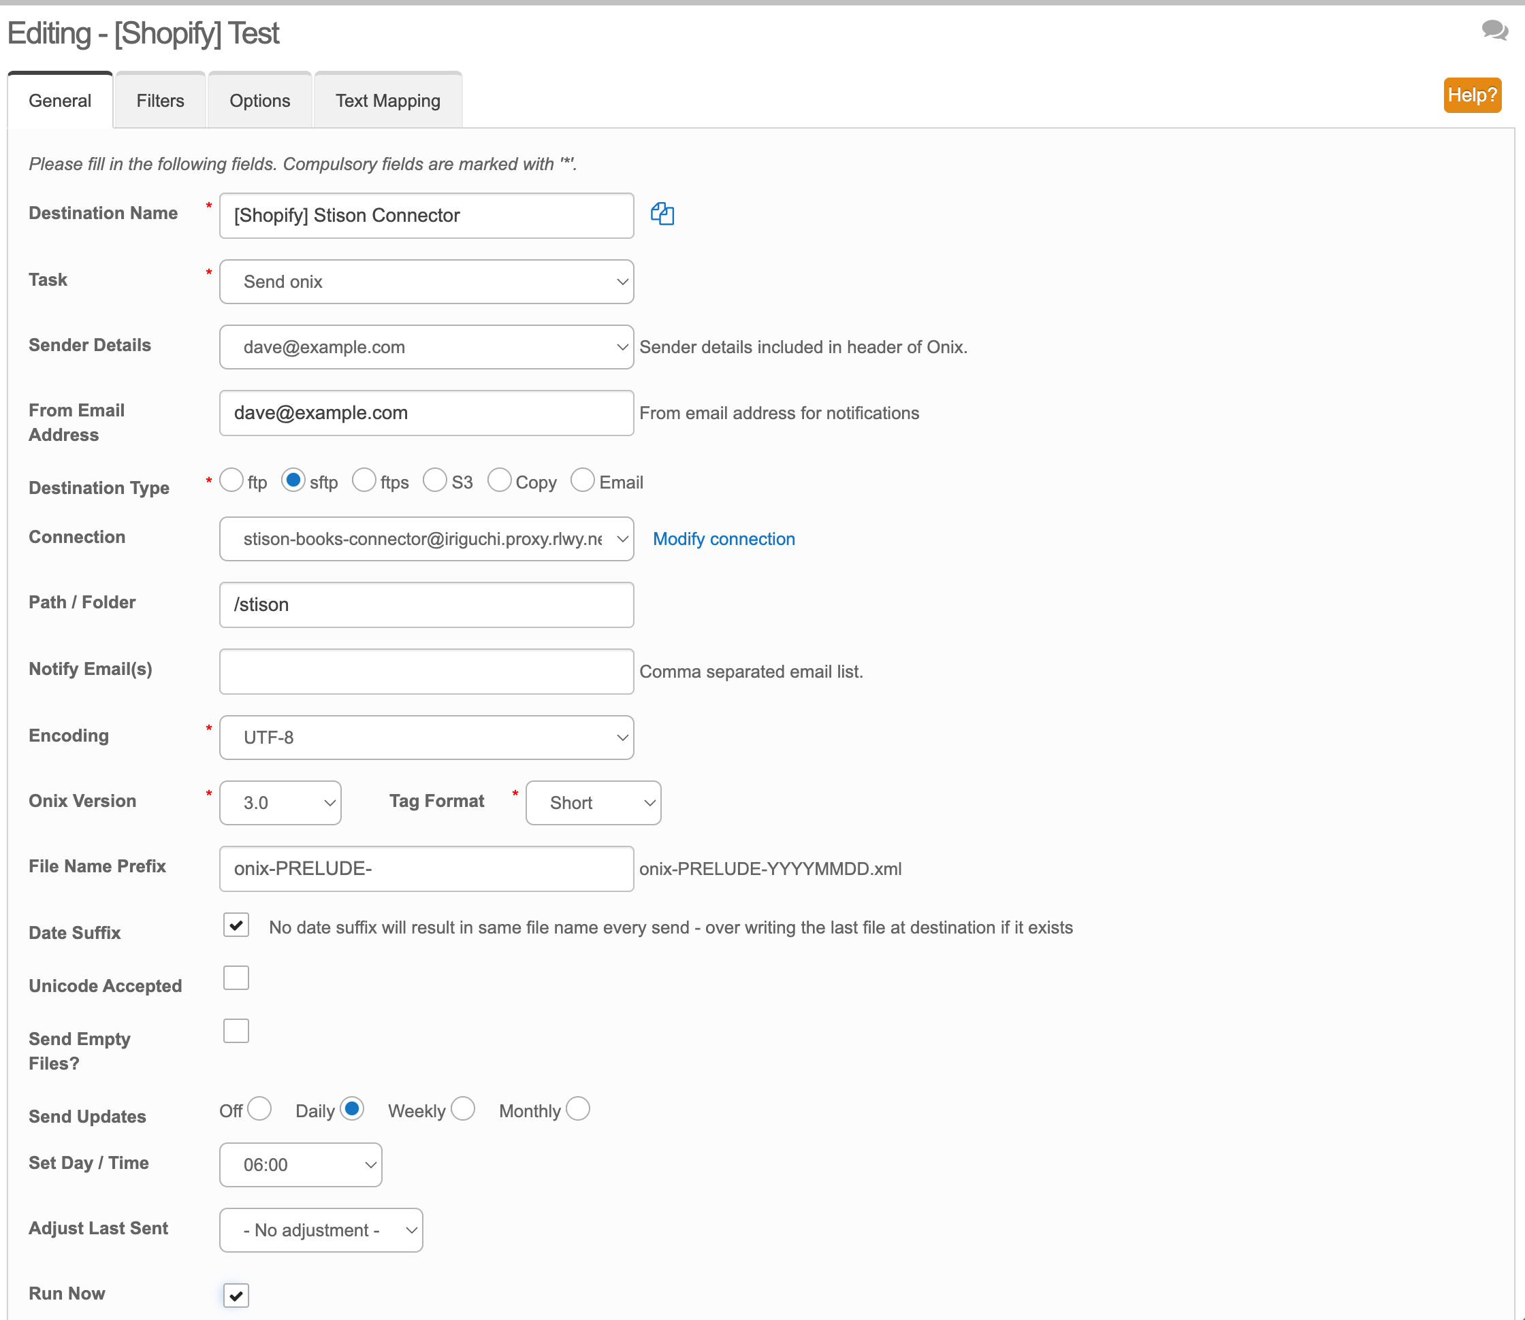The image size is (1525, 1320).
Task: Open the Onix Version 3.0 dropdown
Action: pos(280,803)
